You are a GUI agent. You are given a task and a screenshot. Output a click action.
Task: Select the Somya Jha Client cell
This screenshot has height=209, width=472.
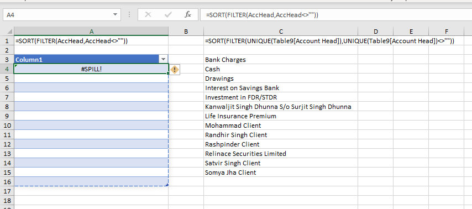(x=281, y=173)
